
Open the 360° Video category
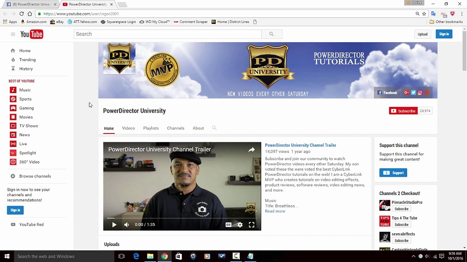click(29, 162)
